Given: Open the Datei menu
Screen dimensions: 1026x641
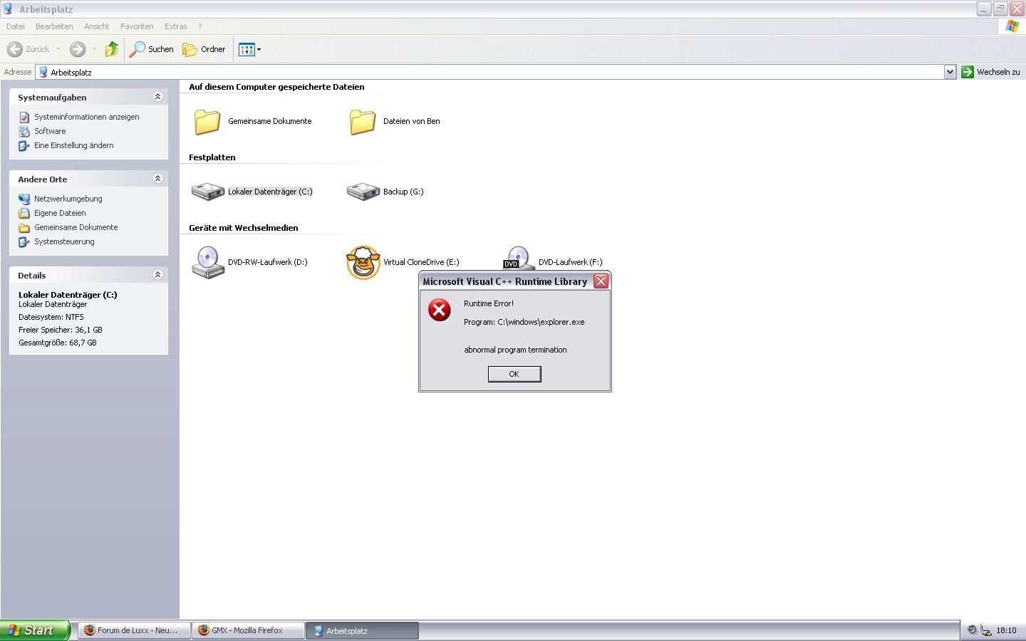Looking at the screenshot, I should pos(15,26).
